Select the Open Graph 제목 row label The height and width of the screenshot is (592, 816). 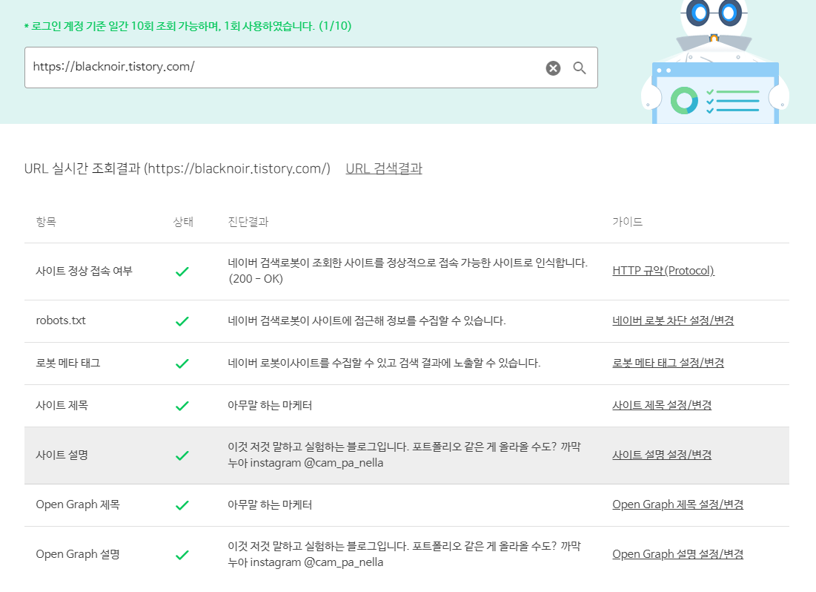pos(78,504)
